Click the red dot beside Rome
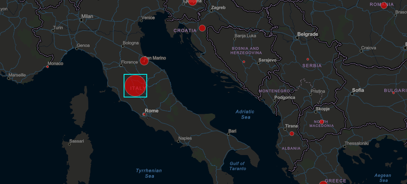 [x=144, y=114]
